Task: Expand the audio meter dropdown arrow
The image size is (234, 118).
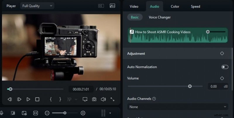Action: click(110, 113)
